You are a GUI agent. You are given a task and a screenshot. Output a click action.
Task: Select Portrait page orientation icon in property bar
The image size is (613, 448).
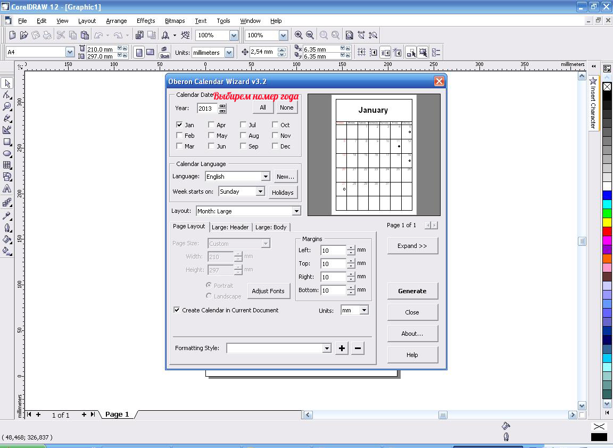139,52
